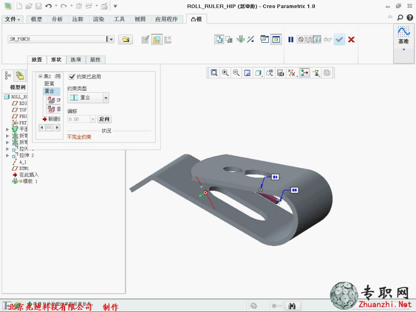Switch to the 注释 ribbon tab
416x312 pixels.
78,19
